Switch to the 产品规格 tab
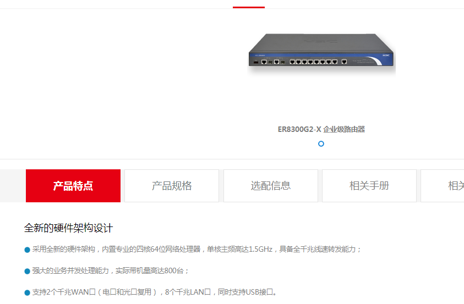 (172, 186)
